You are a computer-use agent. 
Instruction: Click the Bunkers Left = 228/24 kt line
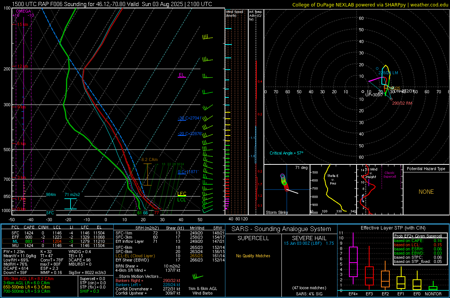pos(148,285)
